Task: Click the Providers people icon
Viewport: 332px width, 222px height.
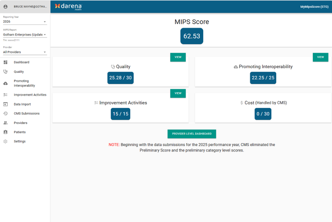Action: [x=6, y=123]
